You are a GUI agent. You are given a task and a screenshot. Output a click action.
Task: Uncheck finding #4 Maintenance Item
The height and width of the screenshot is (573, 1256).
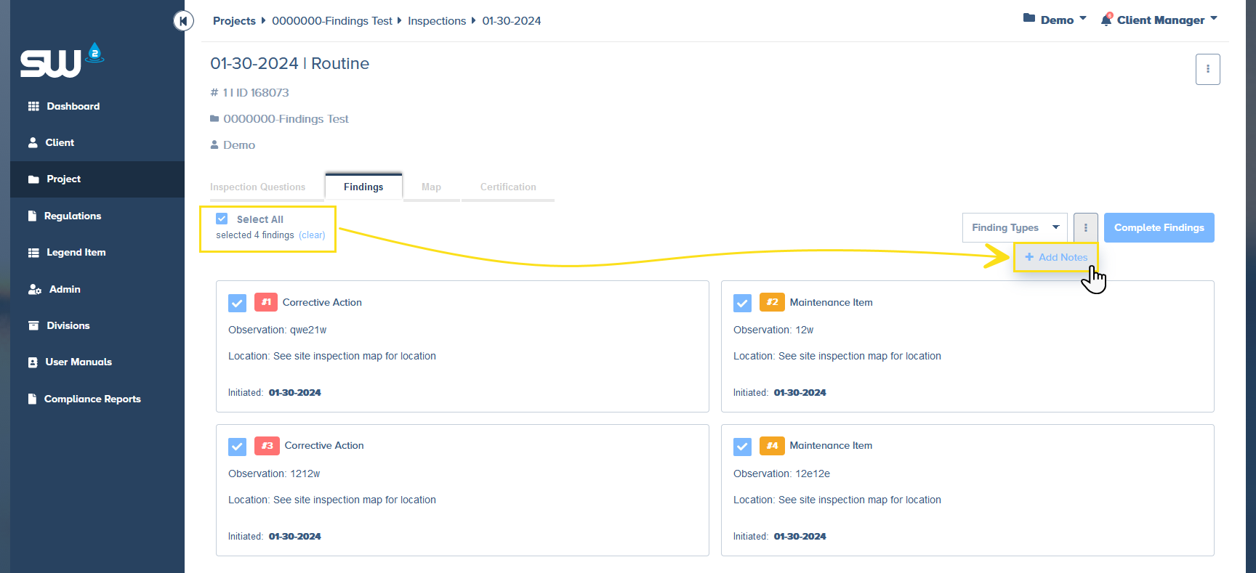(x=742, y=447)
